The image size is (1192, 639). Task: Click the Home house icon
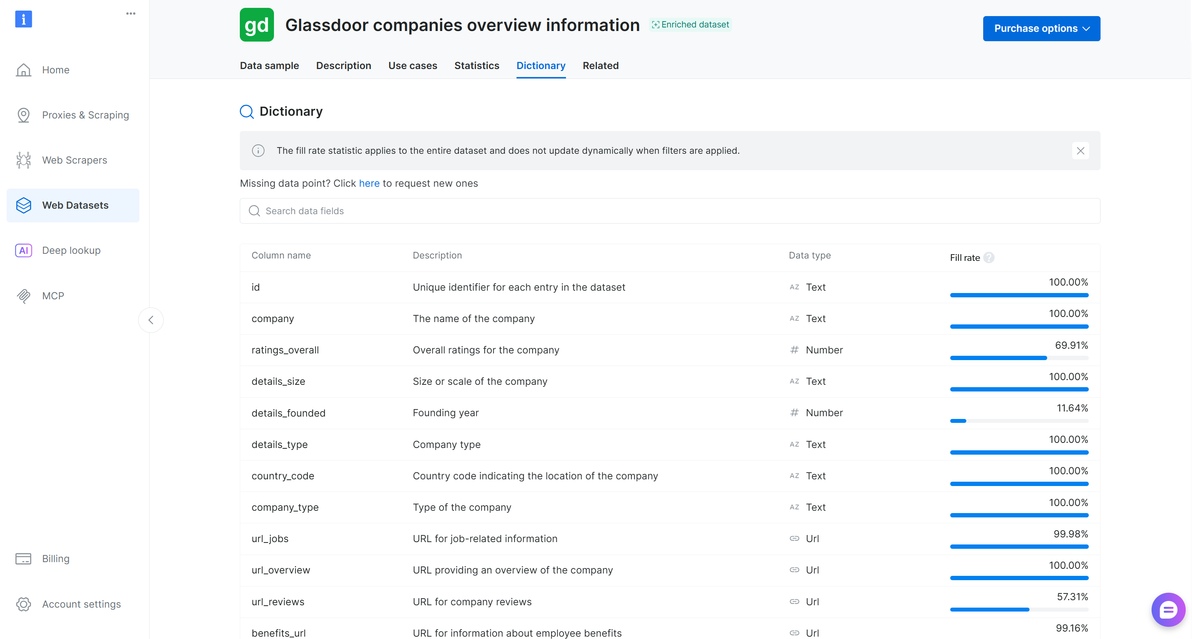click(24, 70)
